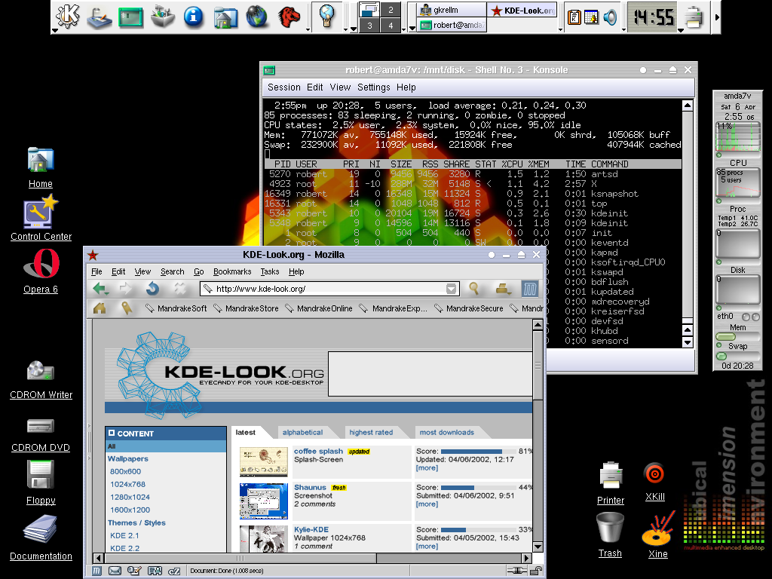772x579 pixels.
Task: Reload page in Mozilla toolbar
Action: [152, 289]
